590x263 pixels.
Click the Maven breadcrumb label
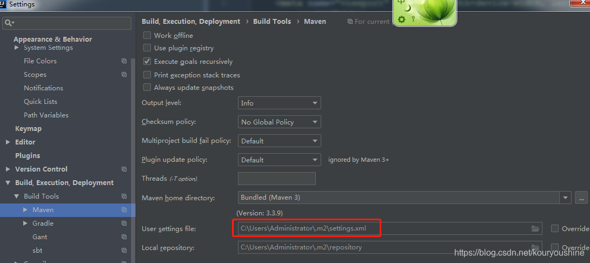(x=315, y=22)
